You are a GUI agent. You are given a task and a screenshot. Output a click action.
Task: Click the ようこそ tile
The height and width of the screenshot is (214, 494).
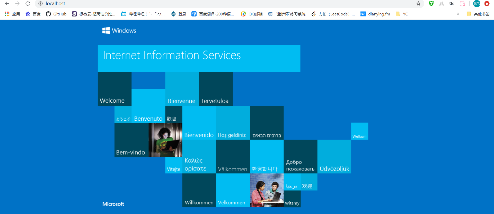tap(123, 114)
